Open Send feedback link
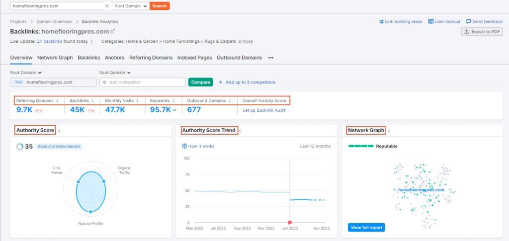The width and height of the screenshot is (509, 241). pos(487,21)
